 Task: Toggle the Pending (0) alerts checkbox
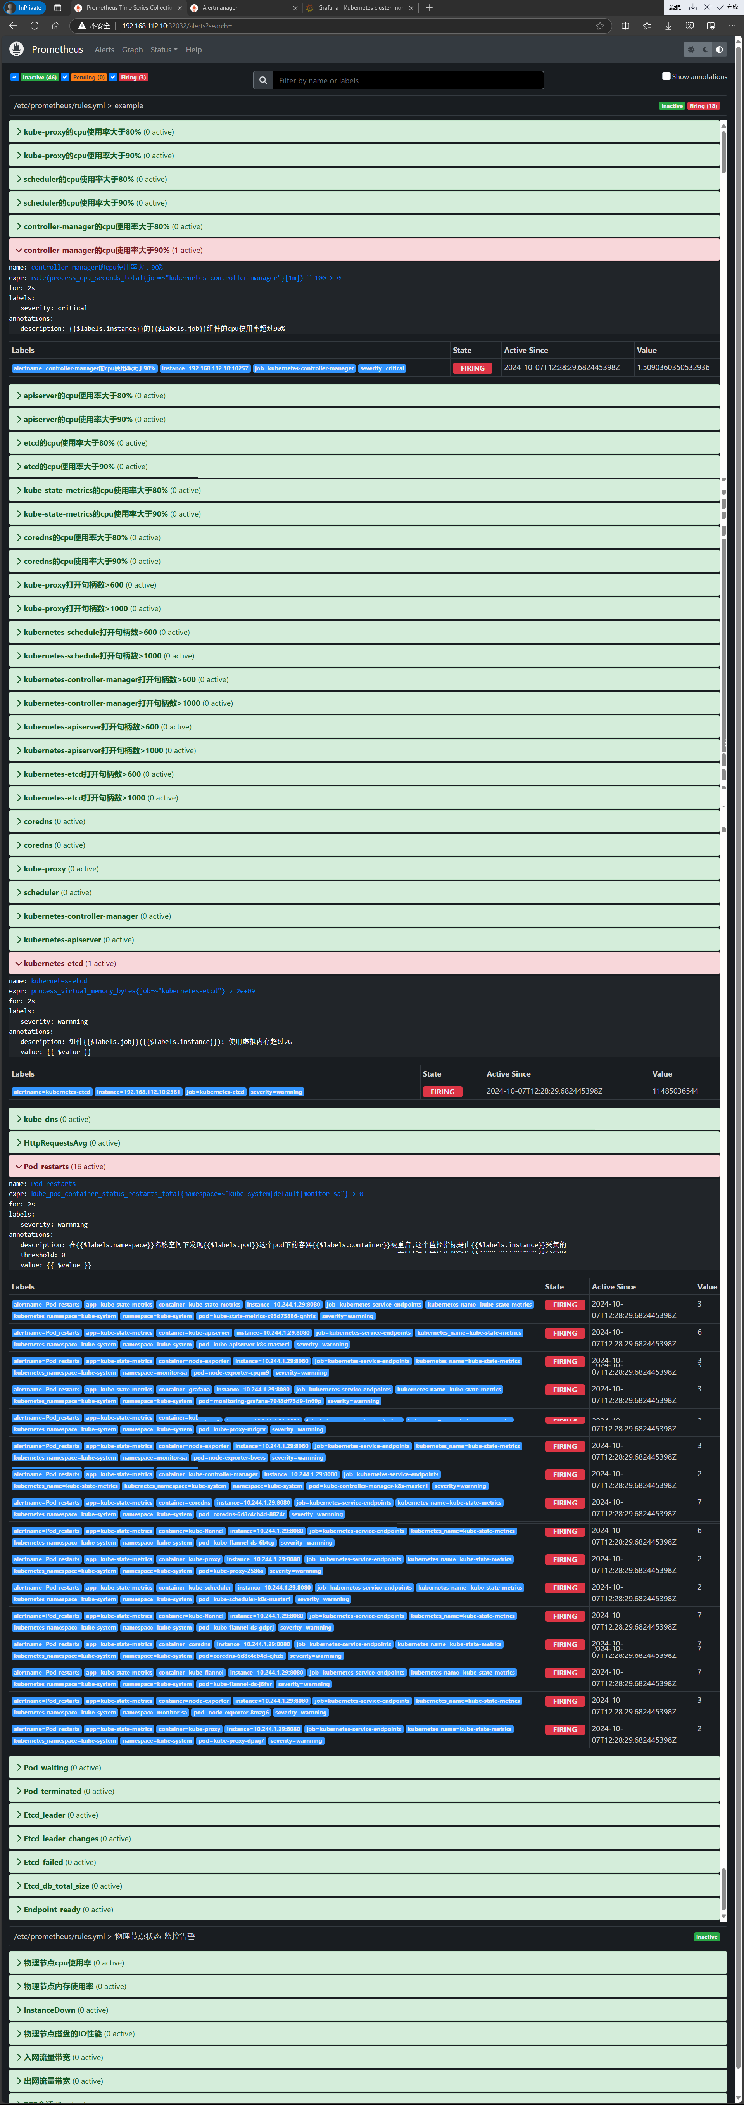tap(66, 77)
